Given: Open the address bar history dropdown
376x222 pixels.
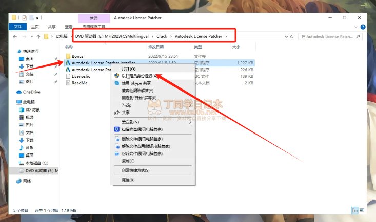Looking at the screenshot, I should [286, 37].
